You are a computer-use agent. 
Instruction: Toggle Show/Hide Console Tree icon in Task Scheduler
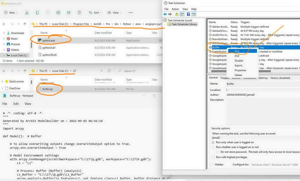click(182, 14)
